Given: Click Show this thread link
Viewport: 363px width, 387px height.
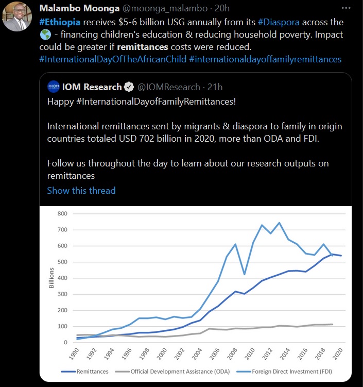Looking at the screenshot, I should [81, 190].
